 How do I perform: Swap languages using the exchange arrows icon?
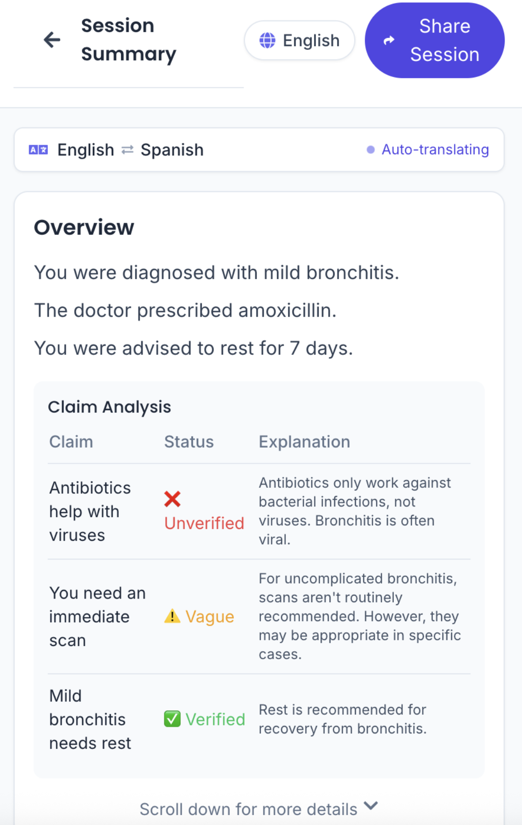[128, 150]
